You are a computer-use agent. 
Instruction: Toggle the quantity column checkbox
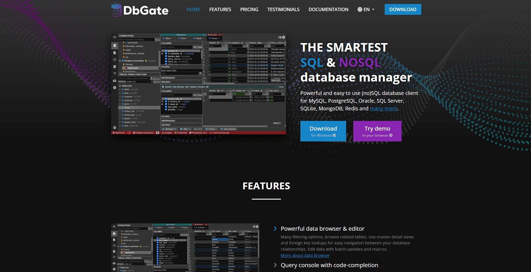coord(166,109)
